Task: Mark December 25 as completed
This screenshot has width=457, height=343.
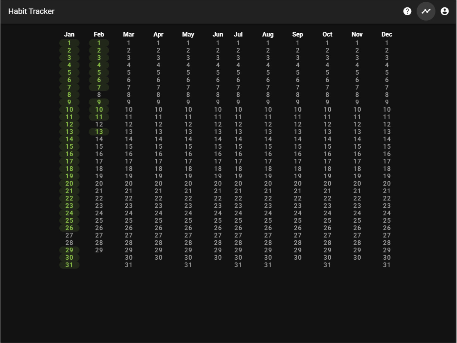Action: (x=387, y=220)
